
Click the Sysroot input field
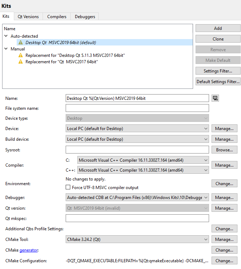point(137,150)
